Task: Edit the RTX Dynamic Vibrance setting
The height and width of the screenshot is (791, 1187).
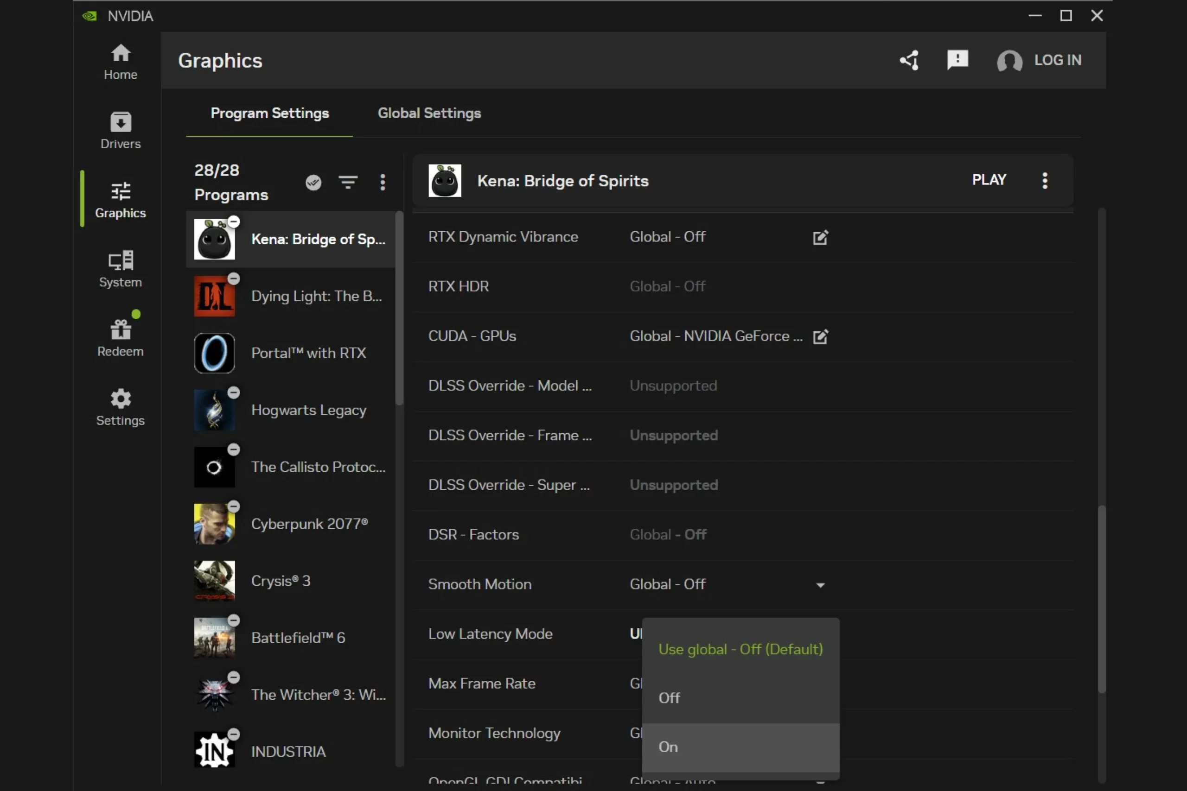Action: [x=820, y=237]
